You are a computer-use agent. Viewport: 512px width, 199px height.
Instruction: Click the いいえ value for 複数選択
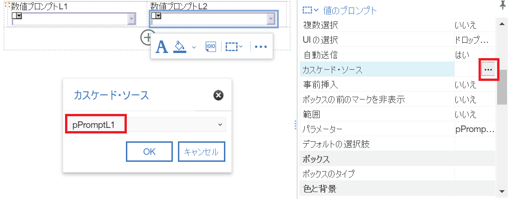pyautogui.click(x=465, y=25)
